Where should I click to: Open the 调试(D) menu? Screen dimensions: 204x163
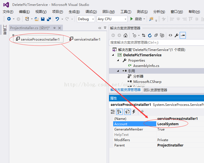pyautogui.click(x=91, y=12)
